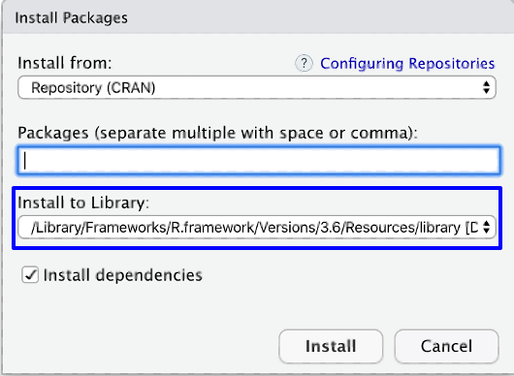Focus the Packages text input field
The image size is (514, 376).
[x=259, y=161]
